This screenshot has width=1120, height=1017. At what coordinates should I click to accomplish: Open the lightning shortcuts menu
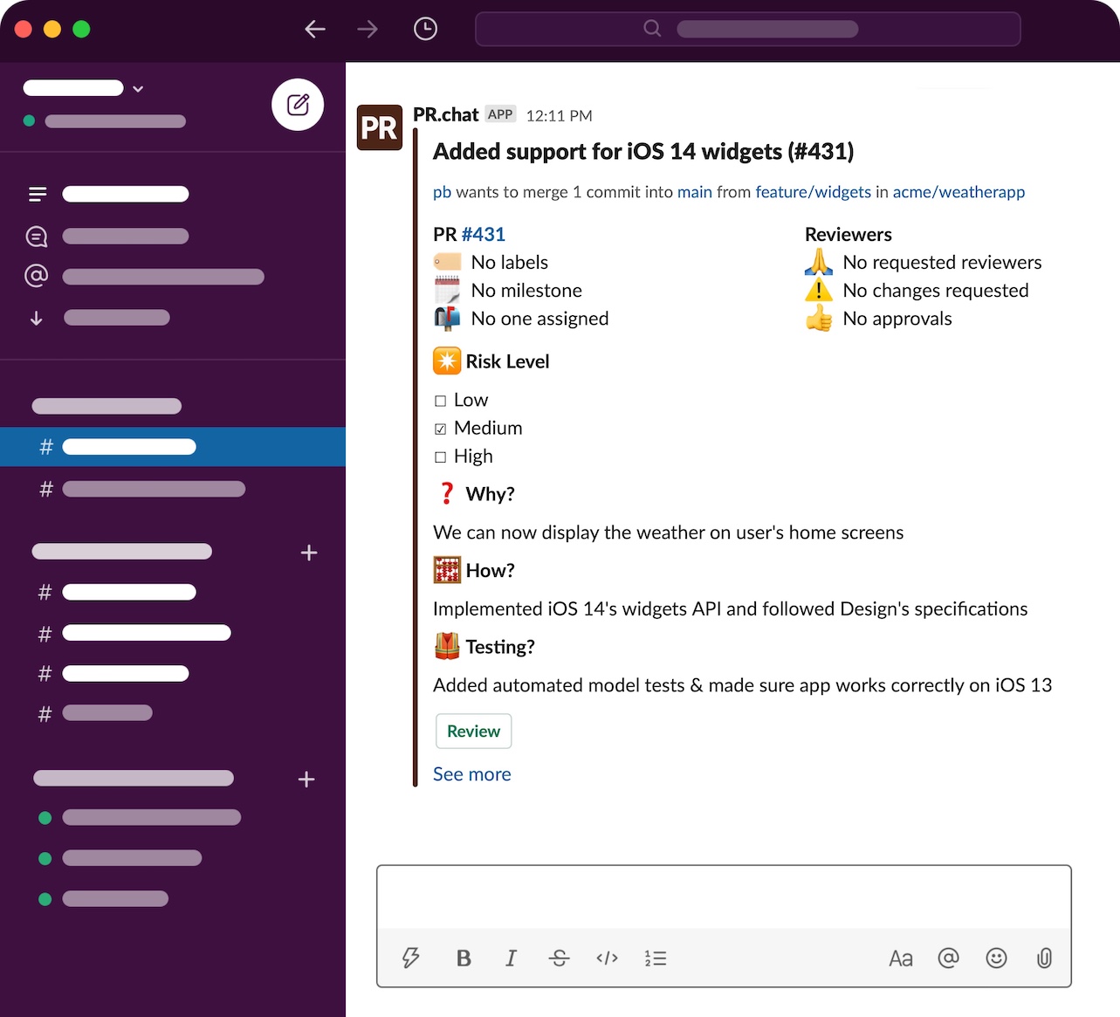411,959
